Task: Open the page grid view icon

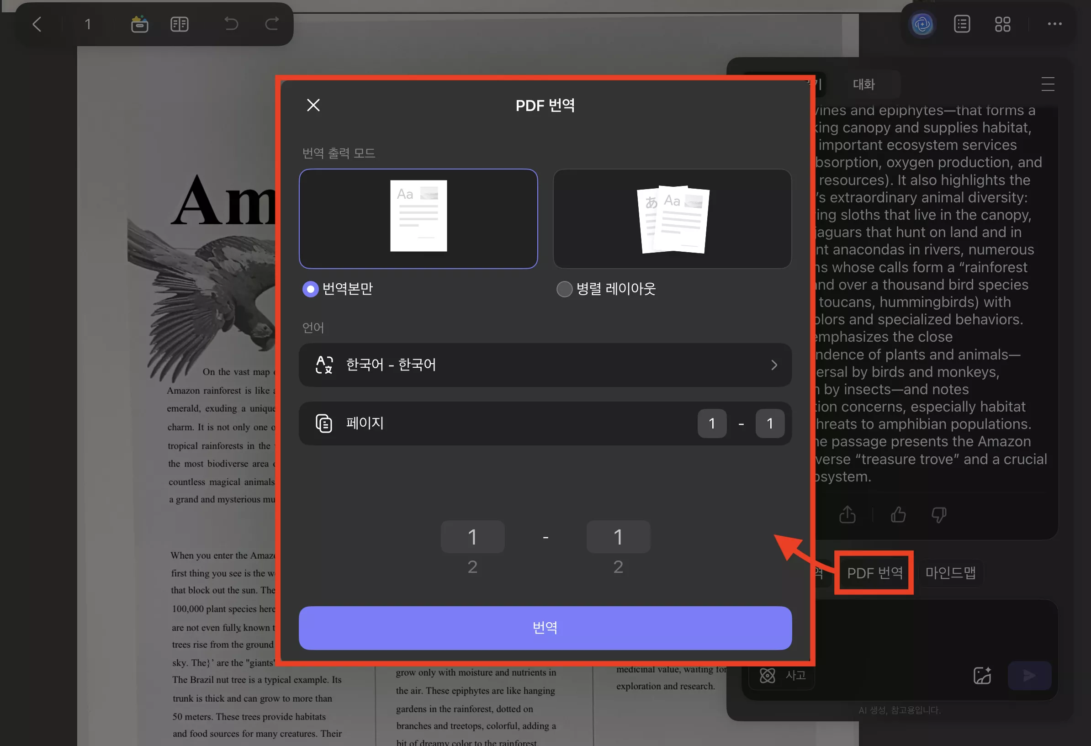Action: tap(1003, 24)
